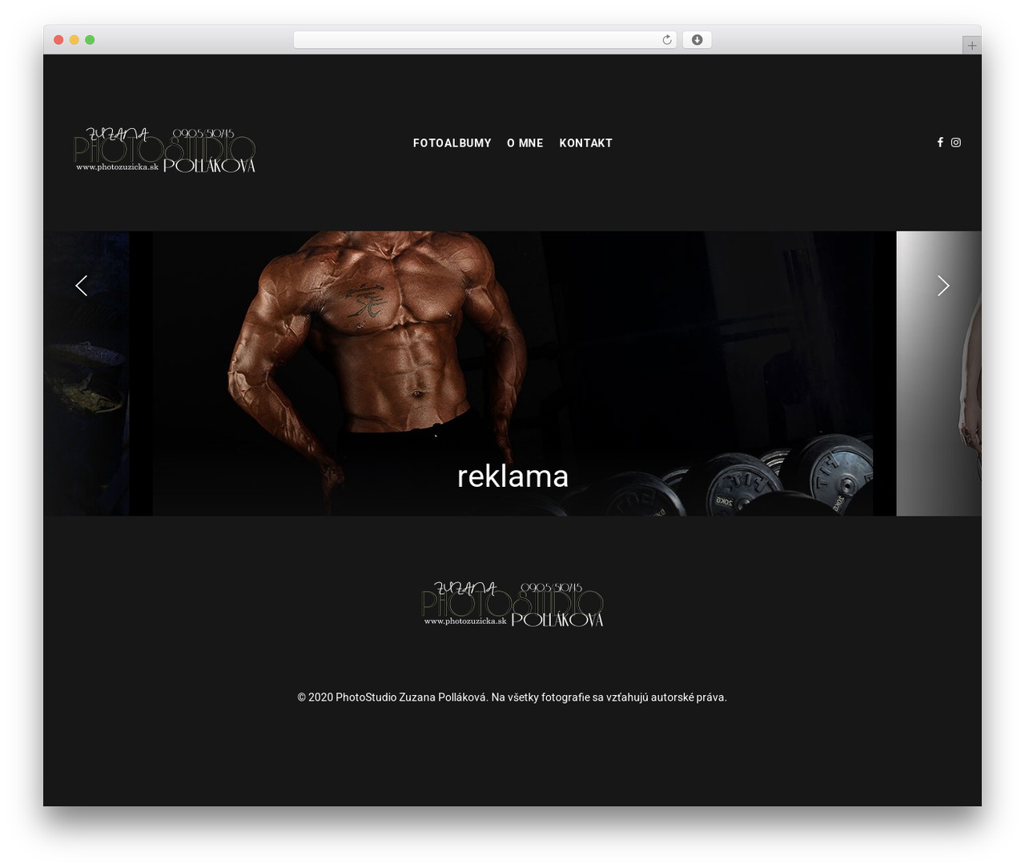Maximize the browser window with green button
The width and height of the screenshot is (1025, 868).
90,40
